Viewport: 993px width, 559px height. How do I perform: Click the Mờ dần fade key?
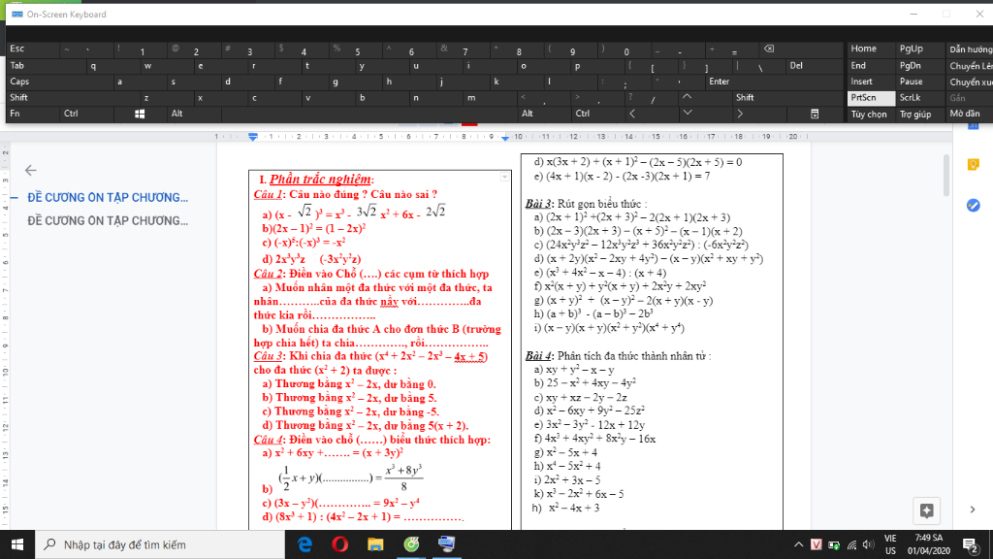969,115
